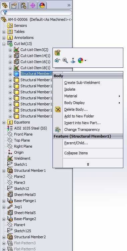
Task: Expand Cut-List-Item18(1)
Action: click(10, 68)
